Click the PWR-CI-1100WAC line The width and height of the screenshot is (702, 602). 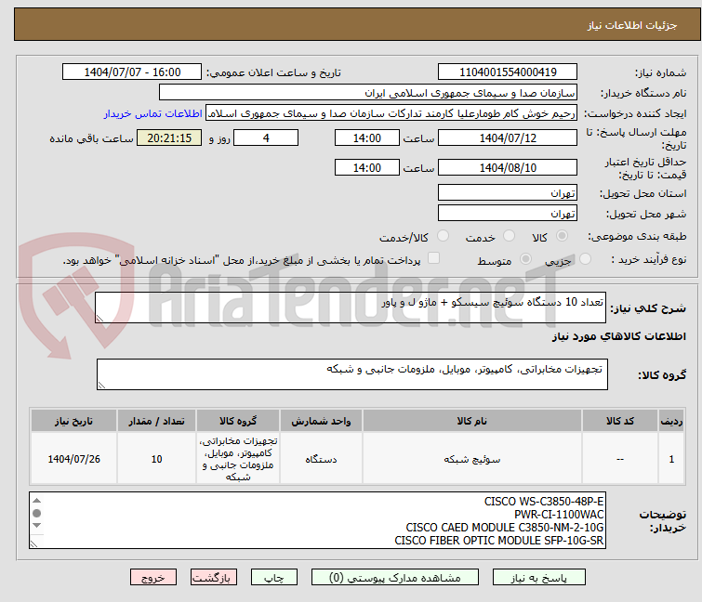[x=559, y=515]
